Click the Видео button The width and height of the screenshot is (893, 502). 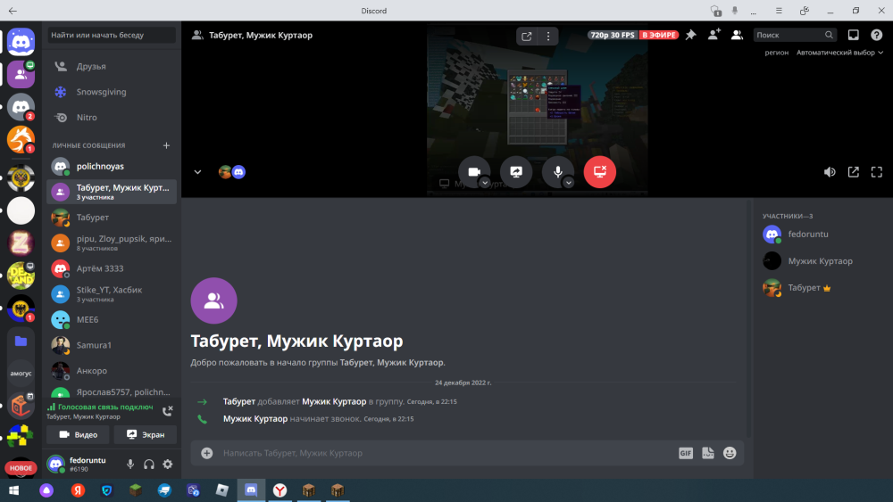tap(79, 434)
